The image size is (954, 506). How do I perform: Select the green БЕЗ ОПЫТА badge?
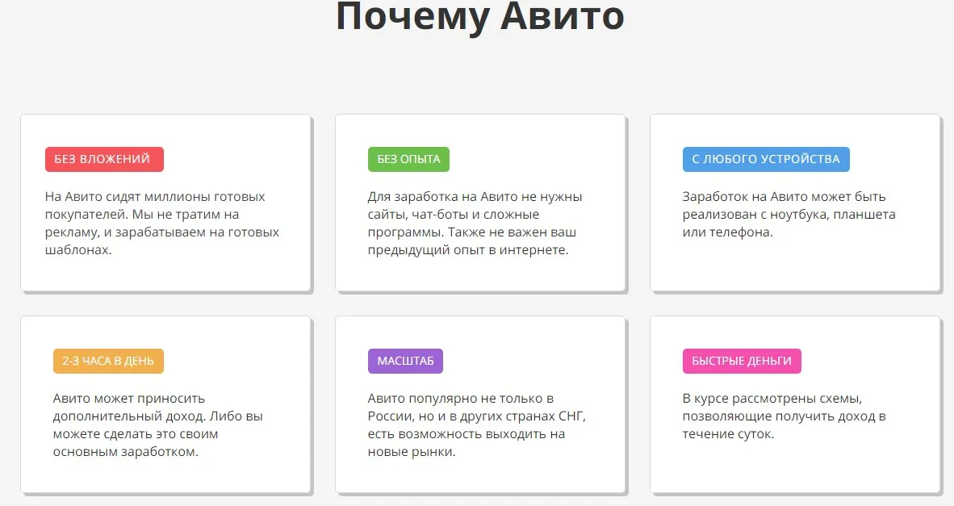[408, 159]
